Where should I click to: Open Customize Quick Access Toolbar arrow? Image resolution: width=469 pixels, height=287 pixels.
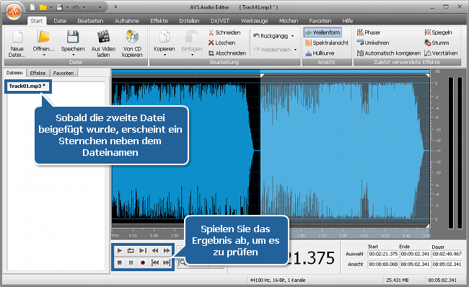[x=115, y=7]
